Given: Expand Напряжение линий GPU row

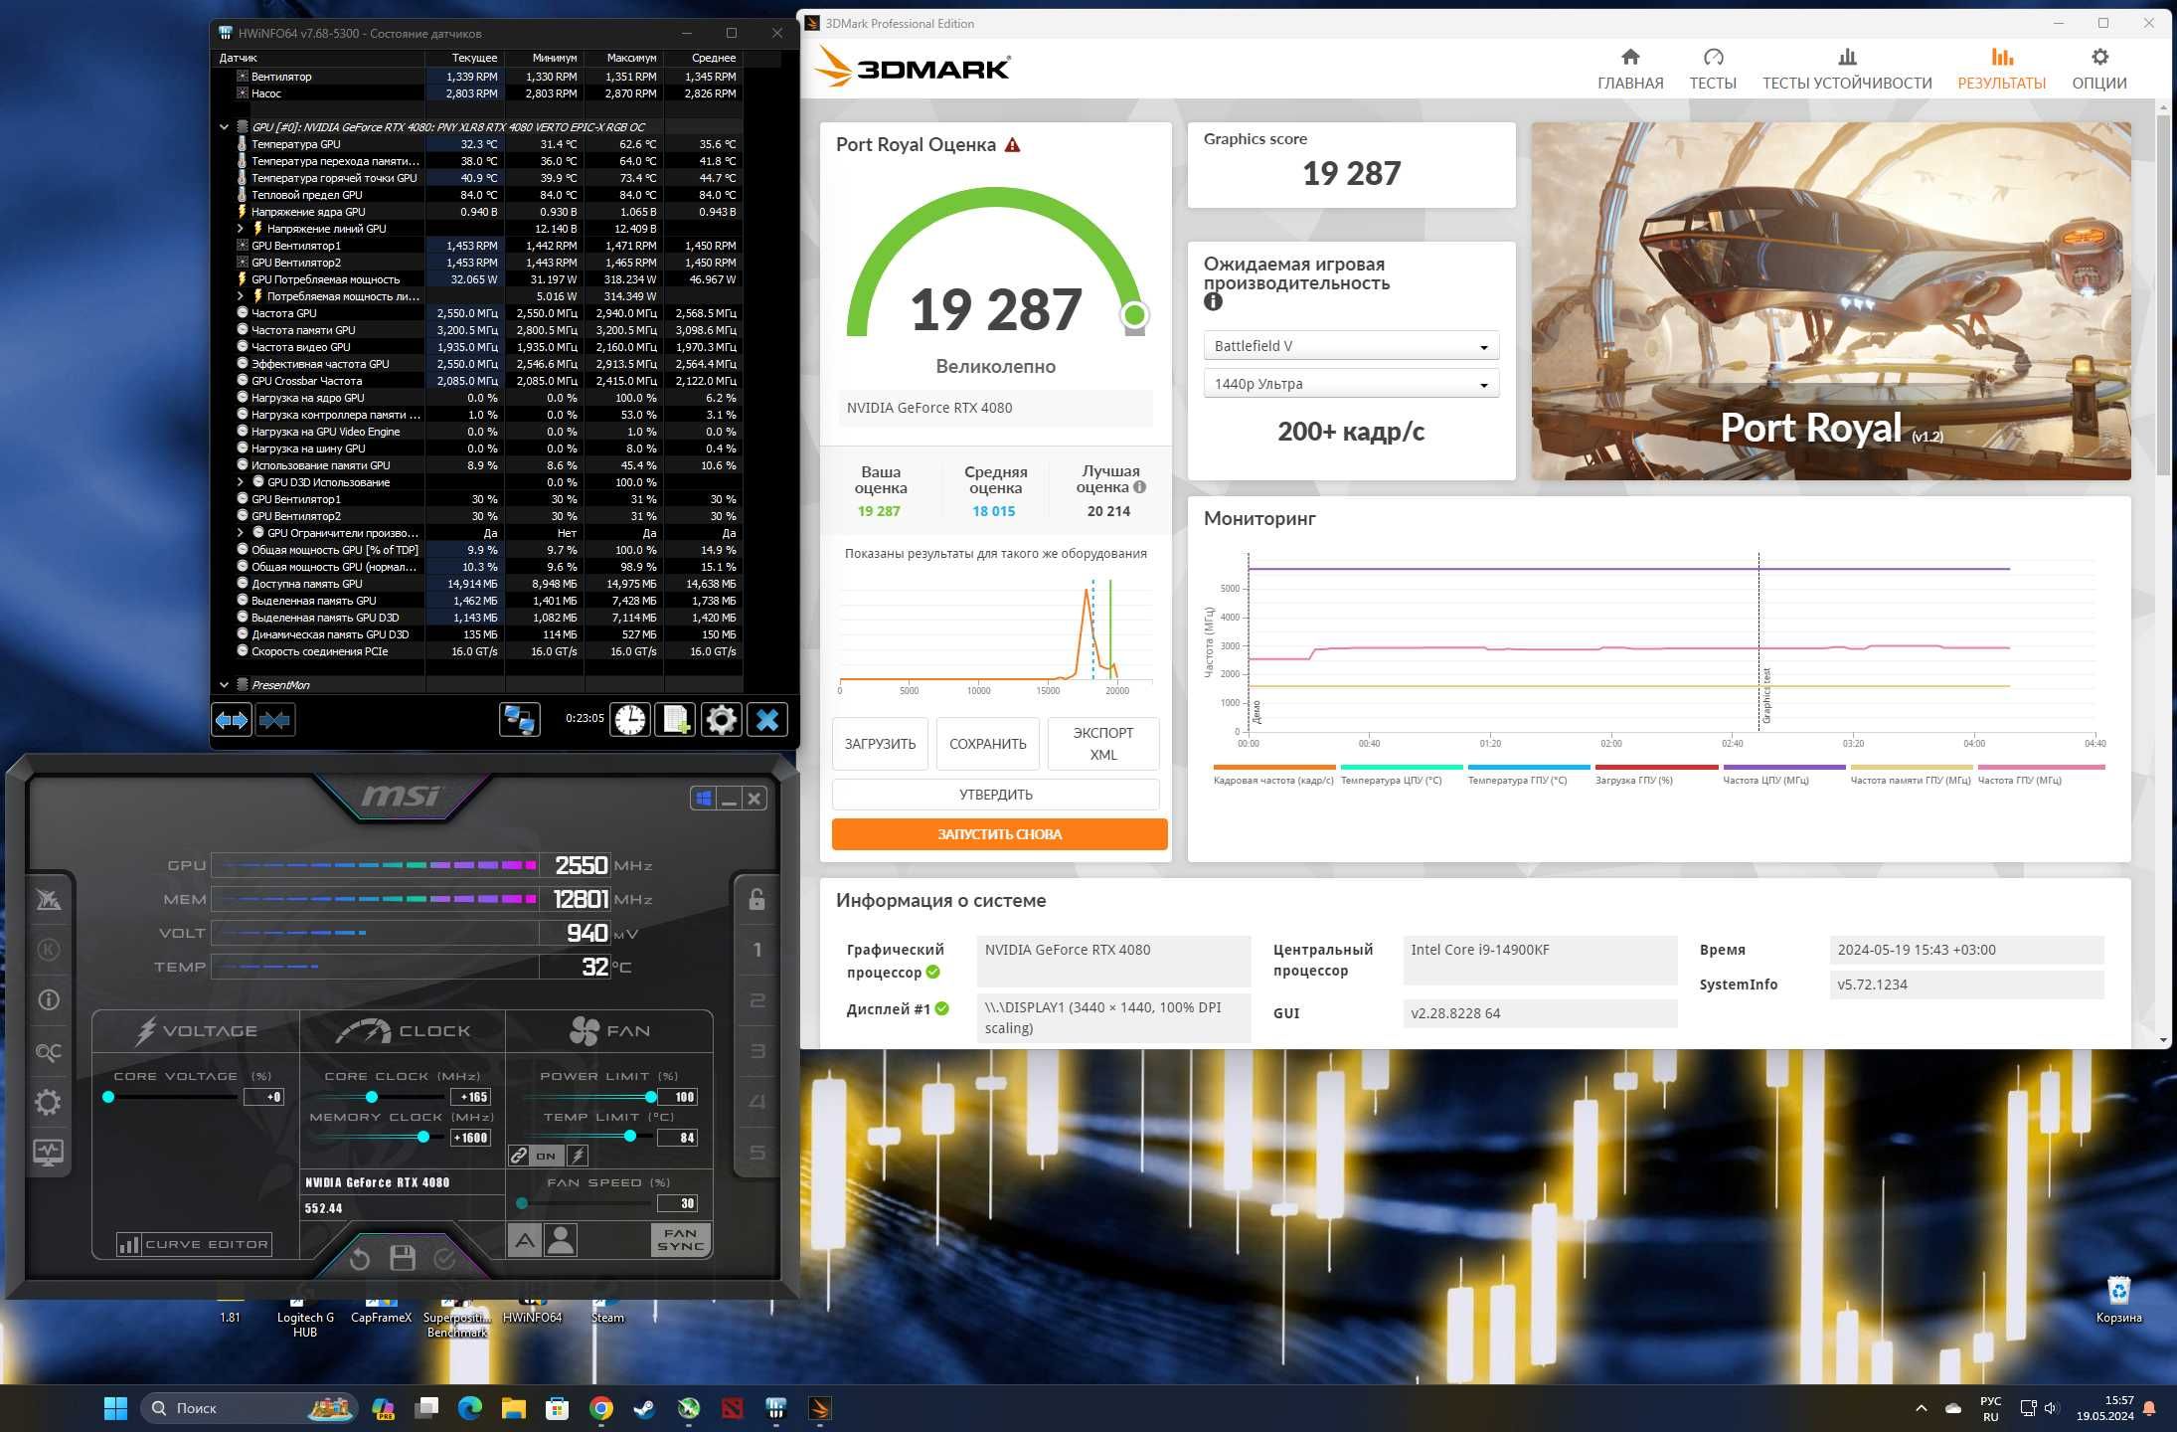Looking at the screenshot, I should coord(240,229).
